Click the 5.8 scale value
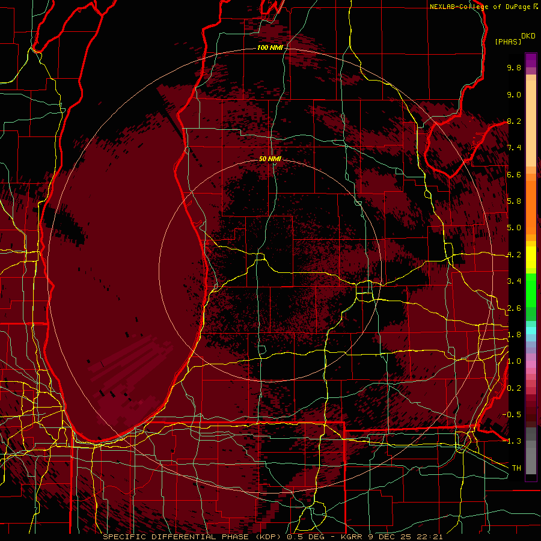The image size is (541, 541). click(x=514, y=201)
